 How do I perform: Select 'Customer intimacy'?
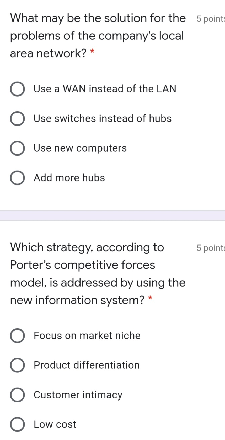[x=17, y=395]
